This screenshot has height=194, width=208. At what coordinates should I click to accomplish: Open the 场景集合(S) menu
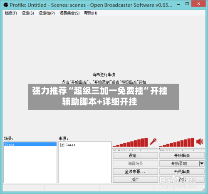69,13
